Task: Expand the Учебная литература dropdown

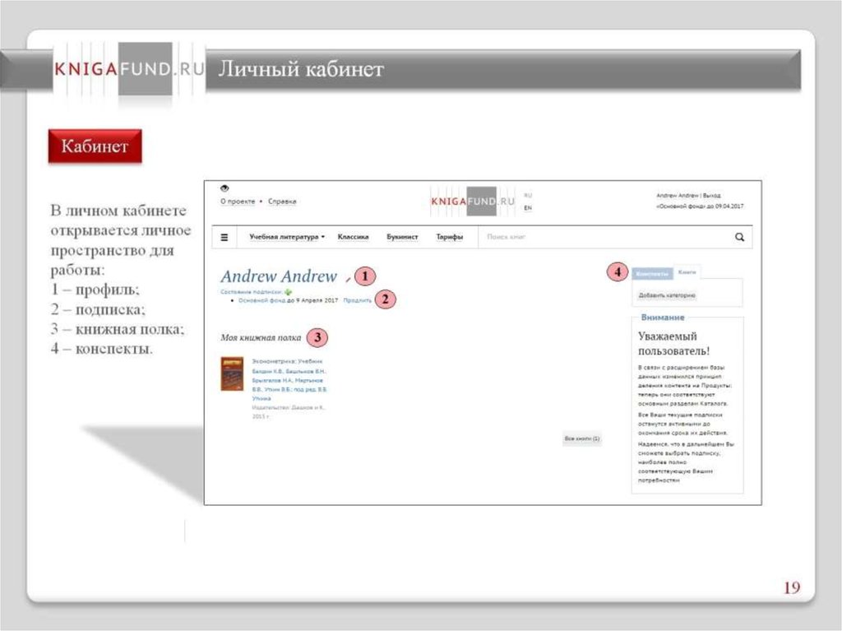Action: coord(287,237)
